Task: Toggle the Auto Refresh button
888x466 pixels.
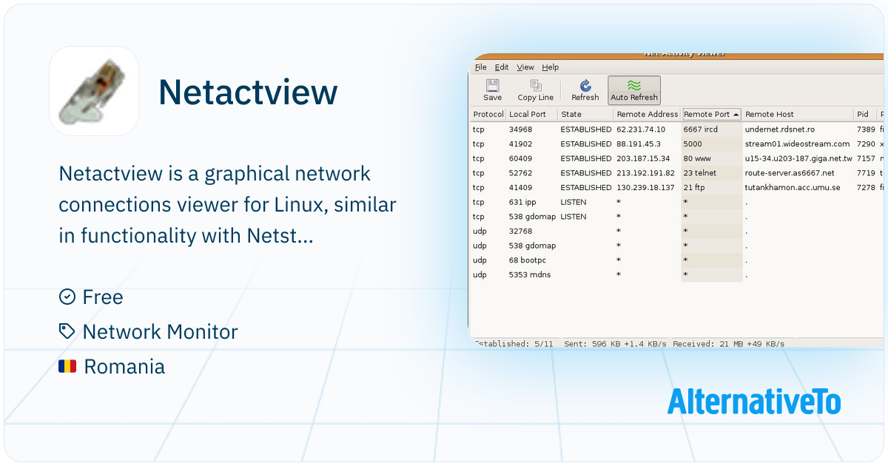Action: [634, 90]
